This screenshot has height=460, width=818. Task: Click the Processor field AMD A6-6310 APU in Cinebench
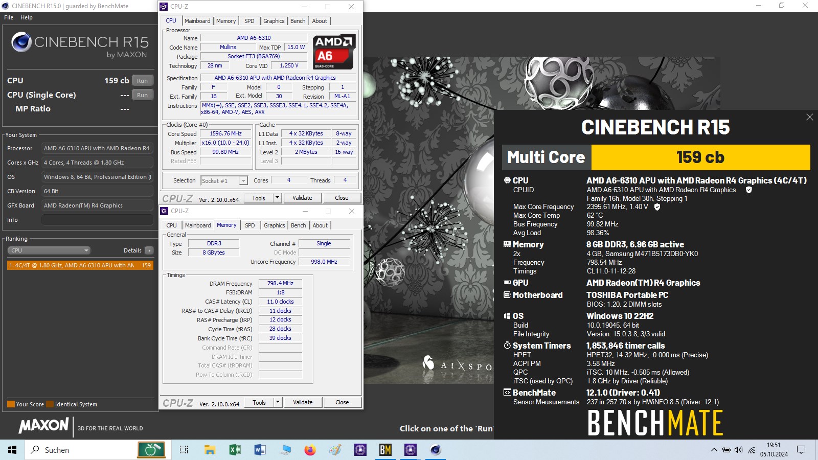pyautogui.click(x=97, y=148)
